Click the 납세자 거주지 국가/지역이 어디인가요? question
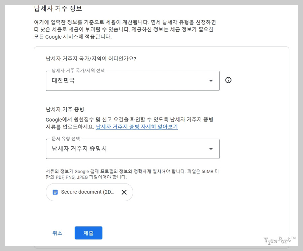 [x=91, y=59]
